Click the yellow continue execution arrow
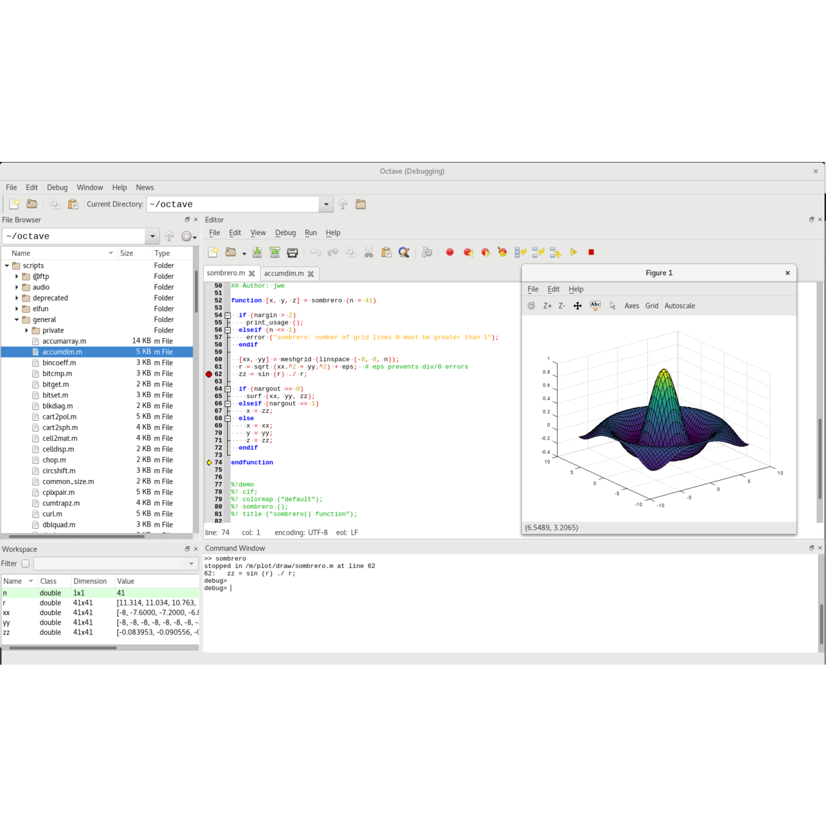This screenshot has width=826, height=826. point(573,252)
